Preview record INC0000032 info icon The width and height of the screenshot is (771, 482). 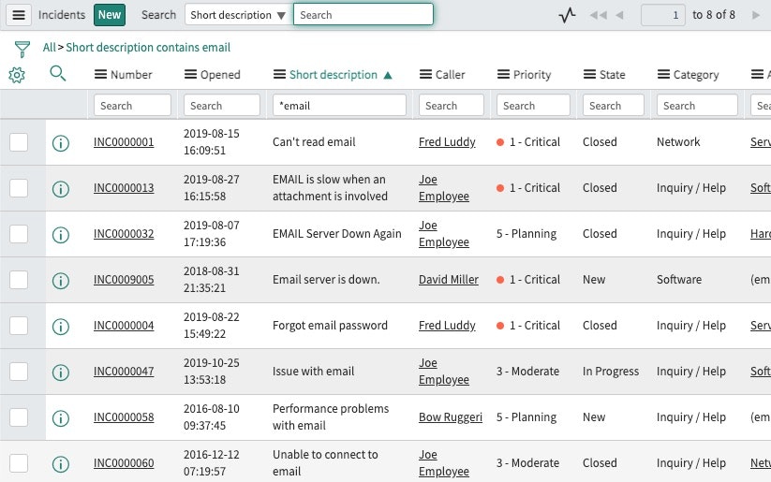click(61, 235)
